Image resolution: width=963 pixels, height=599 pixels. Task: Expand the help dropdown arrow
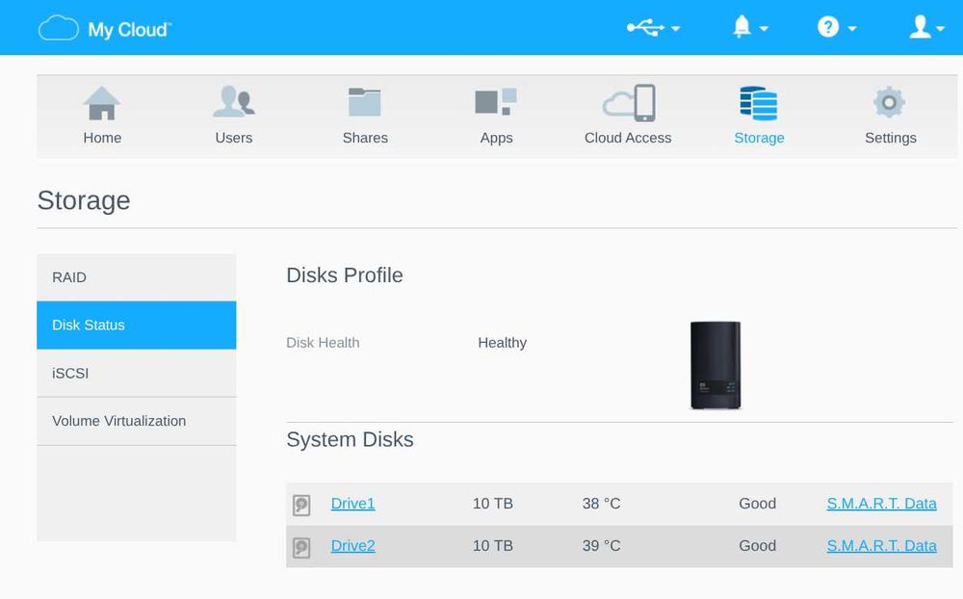point(852,28)
